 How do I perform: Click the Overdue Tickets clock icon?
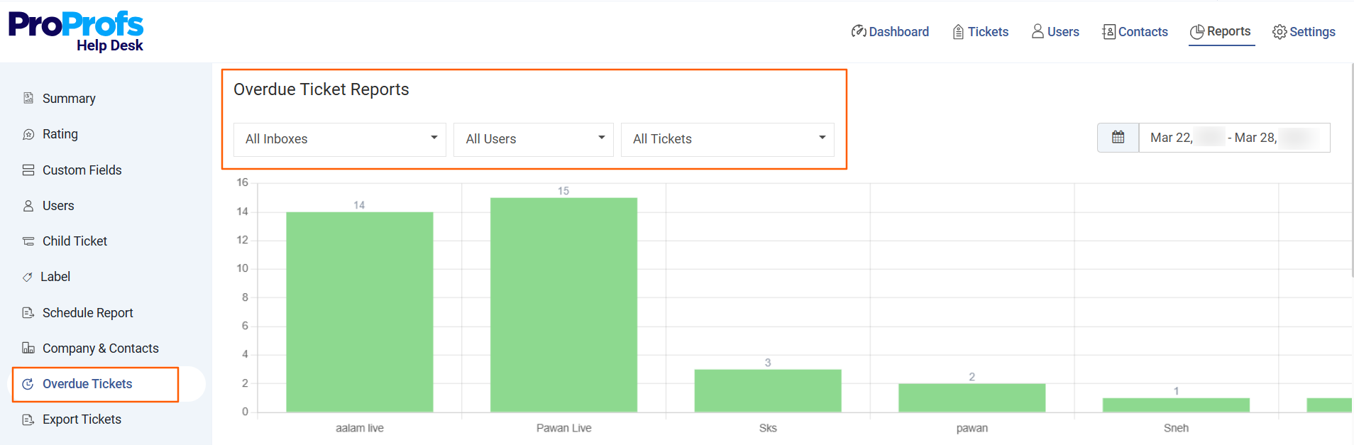28,384
